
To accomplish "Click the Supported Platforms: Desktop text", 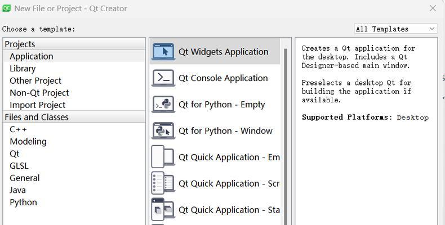I will click(365, 118).
